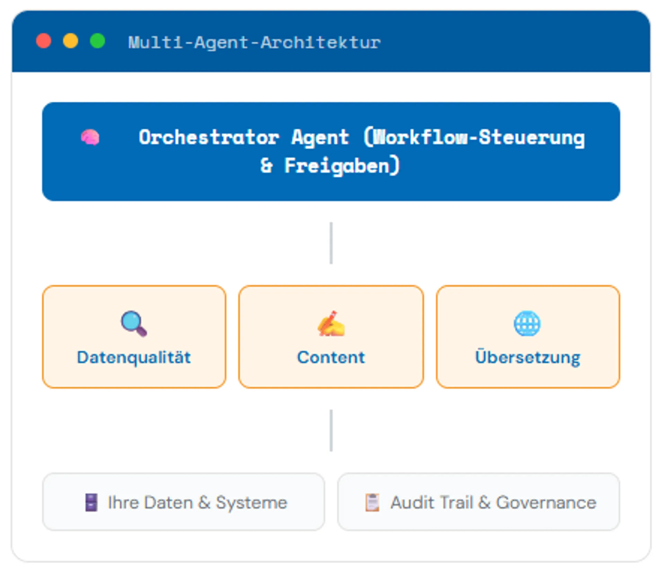Viewport: 665px width, 576px height.
Task: Open 'Audit Trail & Governance' text
Action: point(493,502)
